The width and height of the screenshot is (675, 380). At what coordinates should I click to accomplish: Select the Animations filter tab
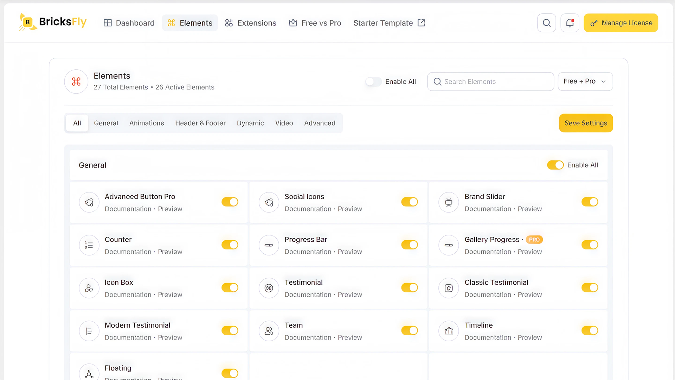point(147,123)
